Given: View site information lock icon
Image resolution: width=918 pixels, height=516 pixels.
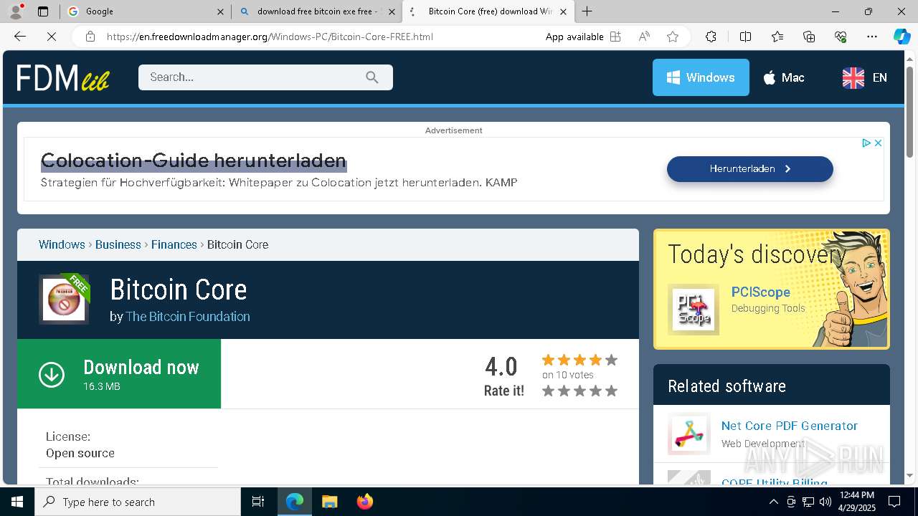Looking at the screenshot, I should pos(90,37).
